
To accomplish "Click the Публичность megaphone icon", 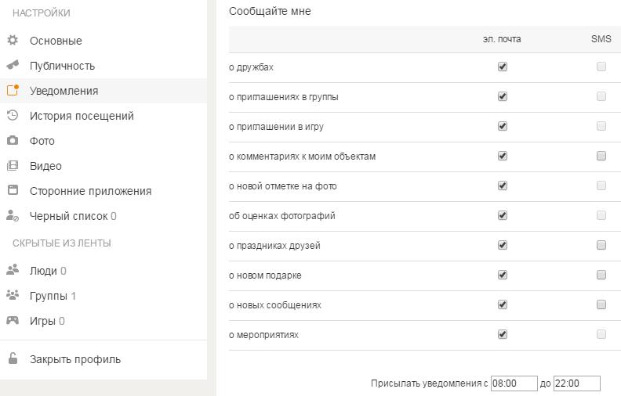I will pos(13,65).
